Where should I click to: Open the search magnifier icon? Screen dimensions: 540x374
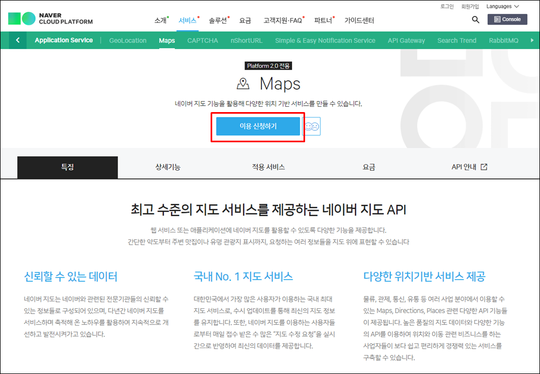(x=476, y=19)
